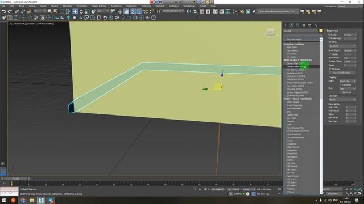The image size is (364, 204).
Task: Open the Align tool
Action: click(195, 11)
